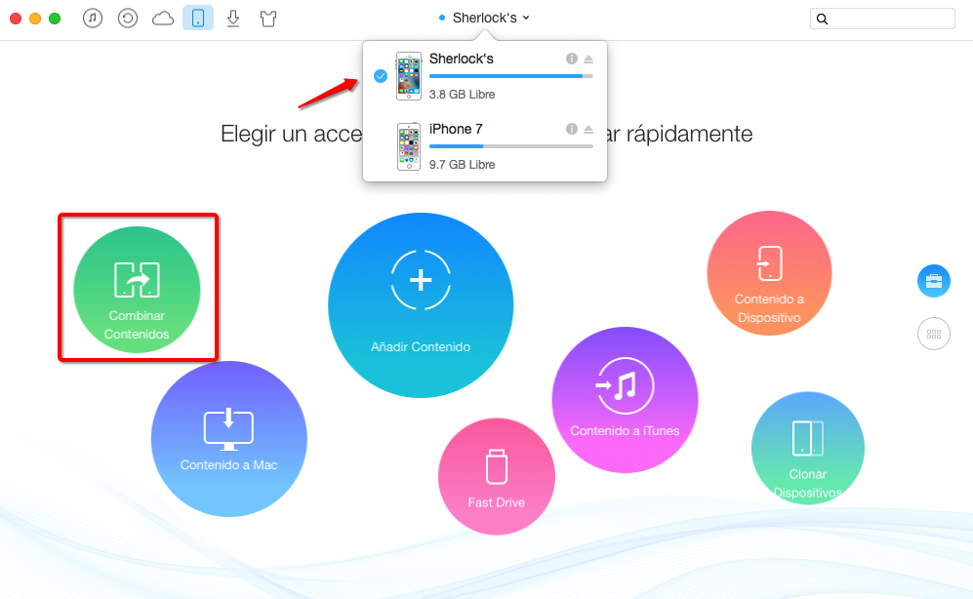Eject the iPhone 7 device

pyautogui.click(x=588, y=130)
